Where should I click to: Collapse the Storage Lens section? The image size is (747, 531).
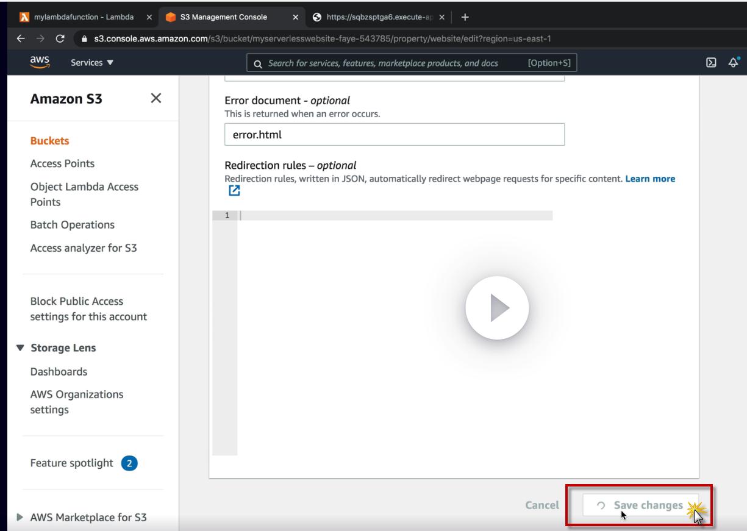20,348
